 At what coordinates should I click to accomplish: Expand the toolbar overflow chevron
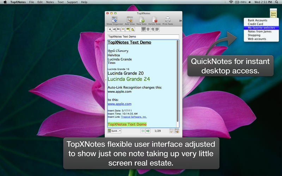point(180,21)
